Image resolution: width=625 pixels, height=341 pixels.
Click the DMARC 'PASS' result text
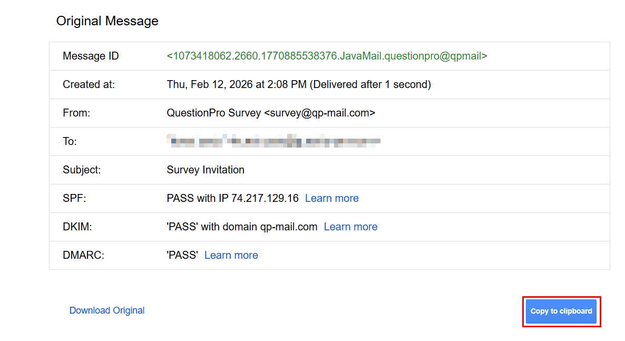[x=182, y=255]
